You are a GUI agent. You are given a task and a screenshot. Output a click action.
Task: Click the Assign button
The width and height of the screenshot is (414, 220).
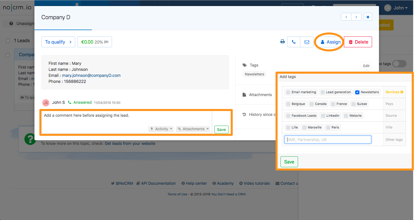click(330, 42)
